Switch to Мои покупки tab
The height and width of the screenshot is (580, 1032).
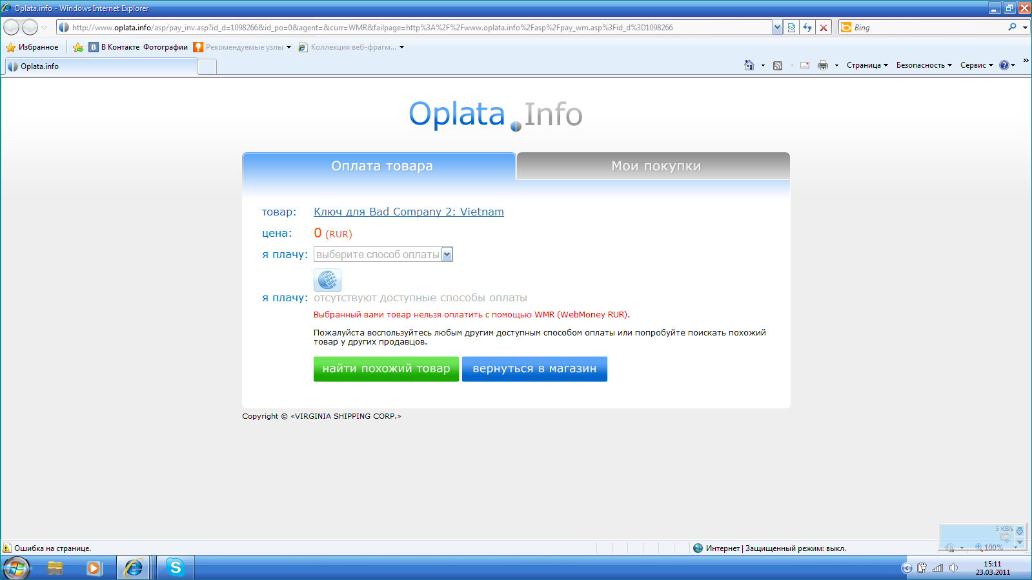click(x=654, y=166)
